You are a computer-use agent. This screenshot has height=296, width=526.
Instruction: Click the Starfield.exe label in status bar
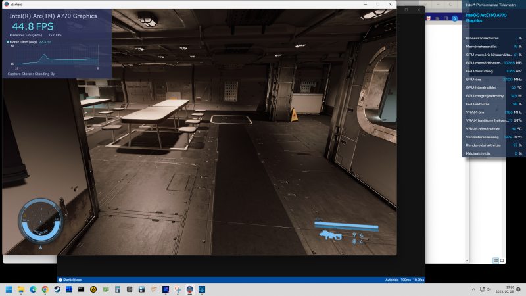pyautogui.click(x=72, y=280)
